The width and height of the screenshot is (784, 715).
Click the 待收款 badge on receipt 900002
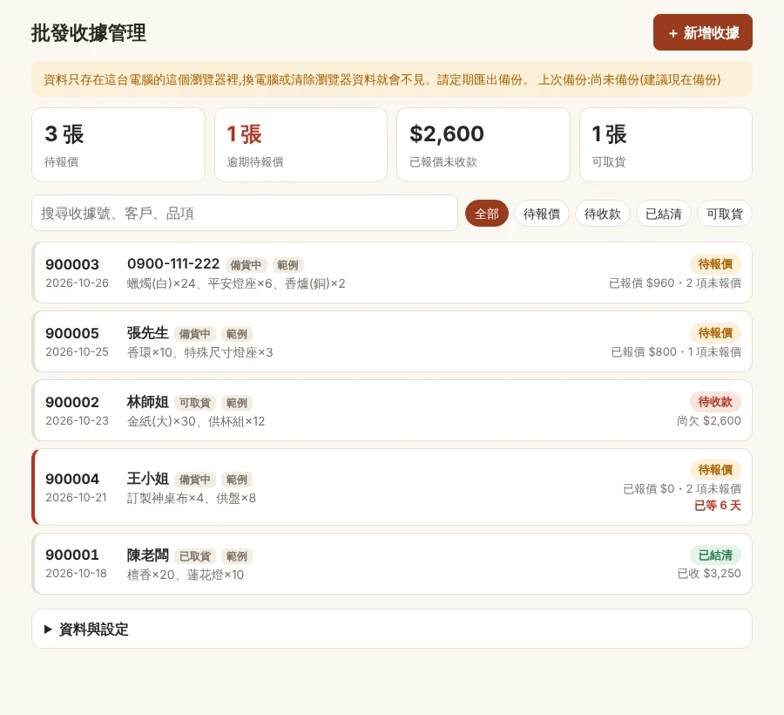point(715,402)
